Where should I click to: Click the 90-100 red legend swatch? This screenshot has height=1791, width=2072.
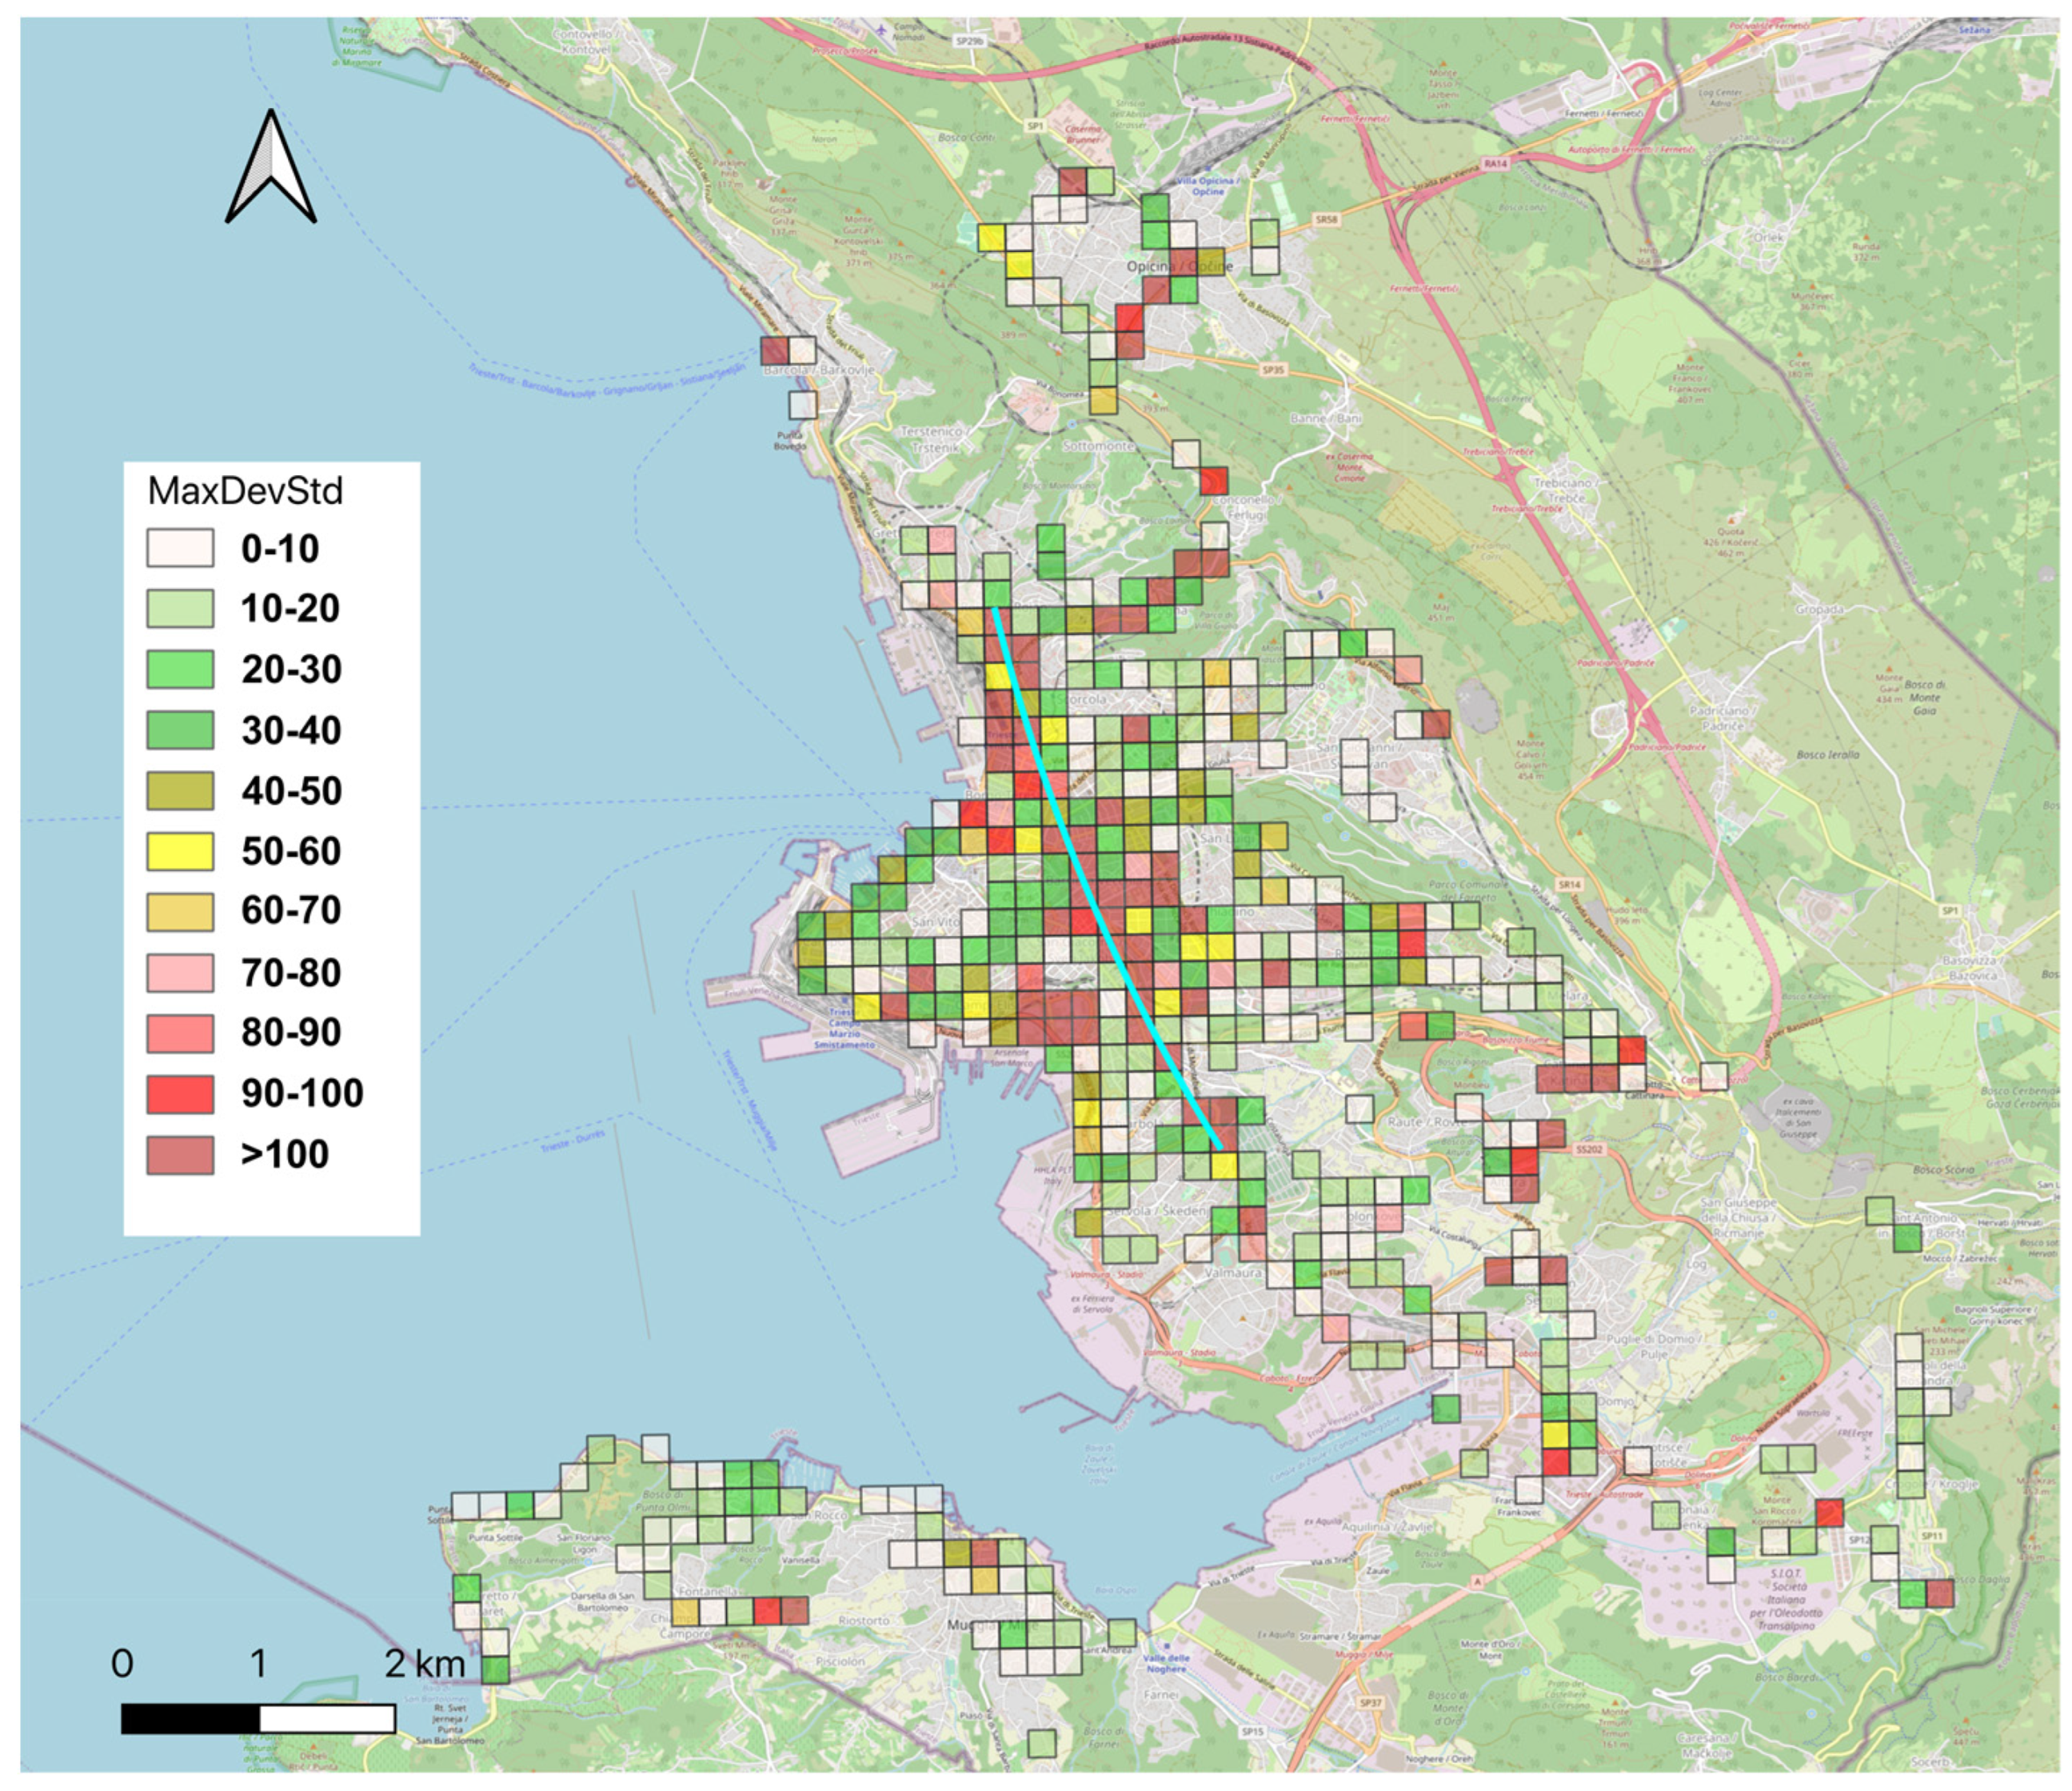pyautogui.click(x=180, y=1093)
